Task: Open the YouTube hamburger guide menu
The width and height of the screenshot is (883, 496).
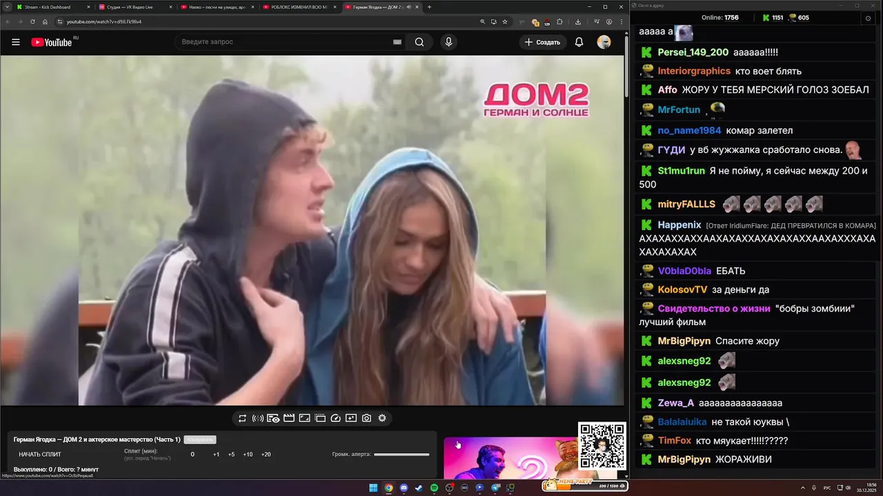Action: 15,42
